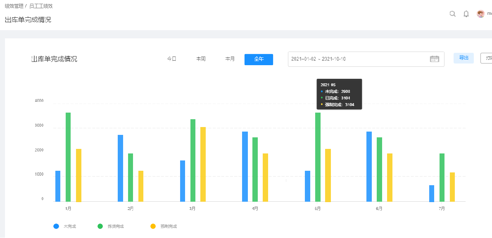The width and height of the screenshot is (492, 238).
Task: Click the green bar for 7月
Action: 442,177
